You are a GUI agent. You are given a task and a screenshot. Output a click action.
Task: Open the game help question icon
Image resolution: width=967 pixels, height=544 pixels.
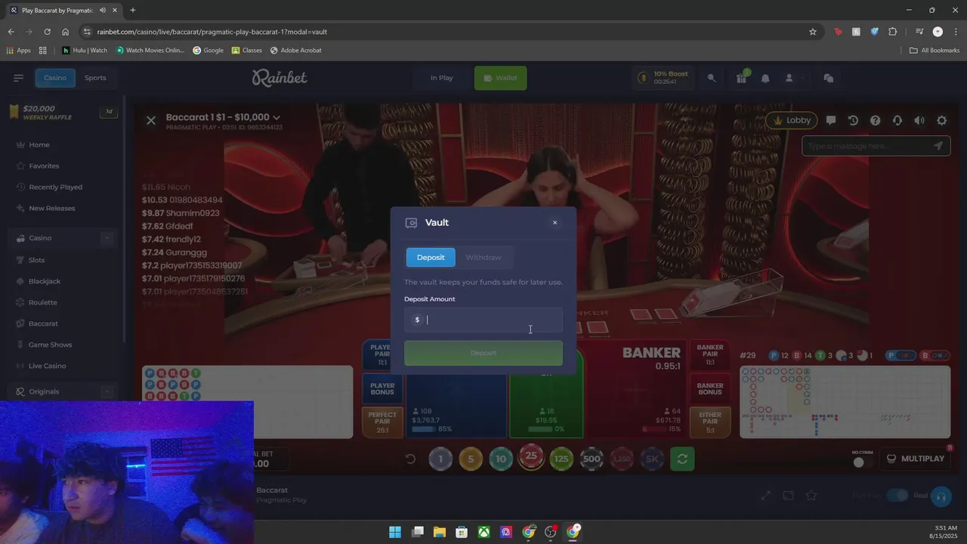[x=875, y=120]
